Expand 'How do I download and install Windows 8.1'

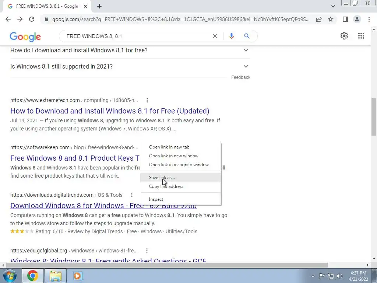pyautogui.click(x=130, y=50)
